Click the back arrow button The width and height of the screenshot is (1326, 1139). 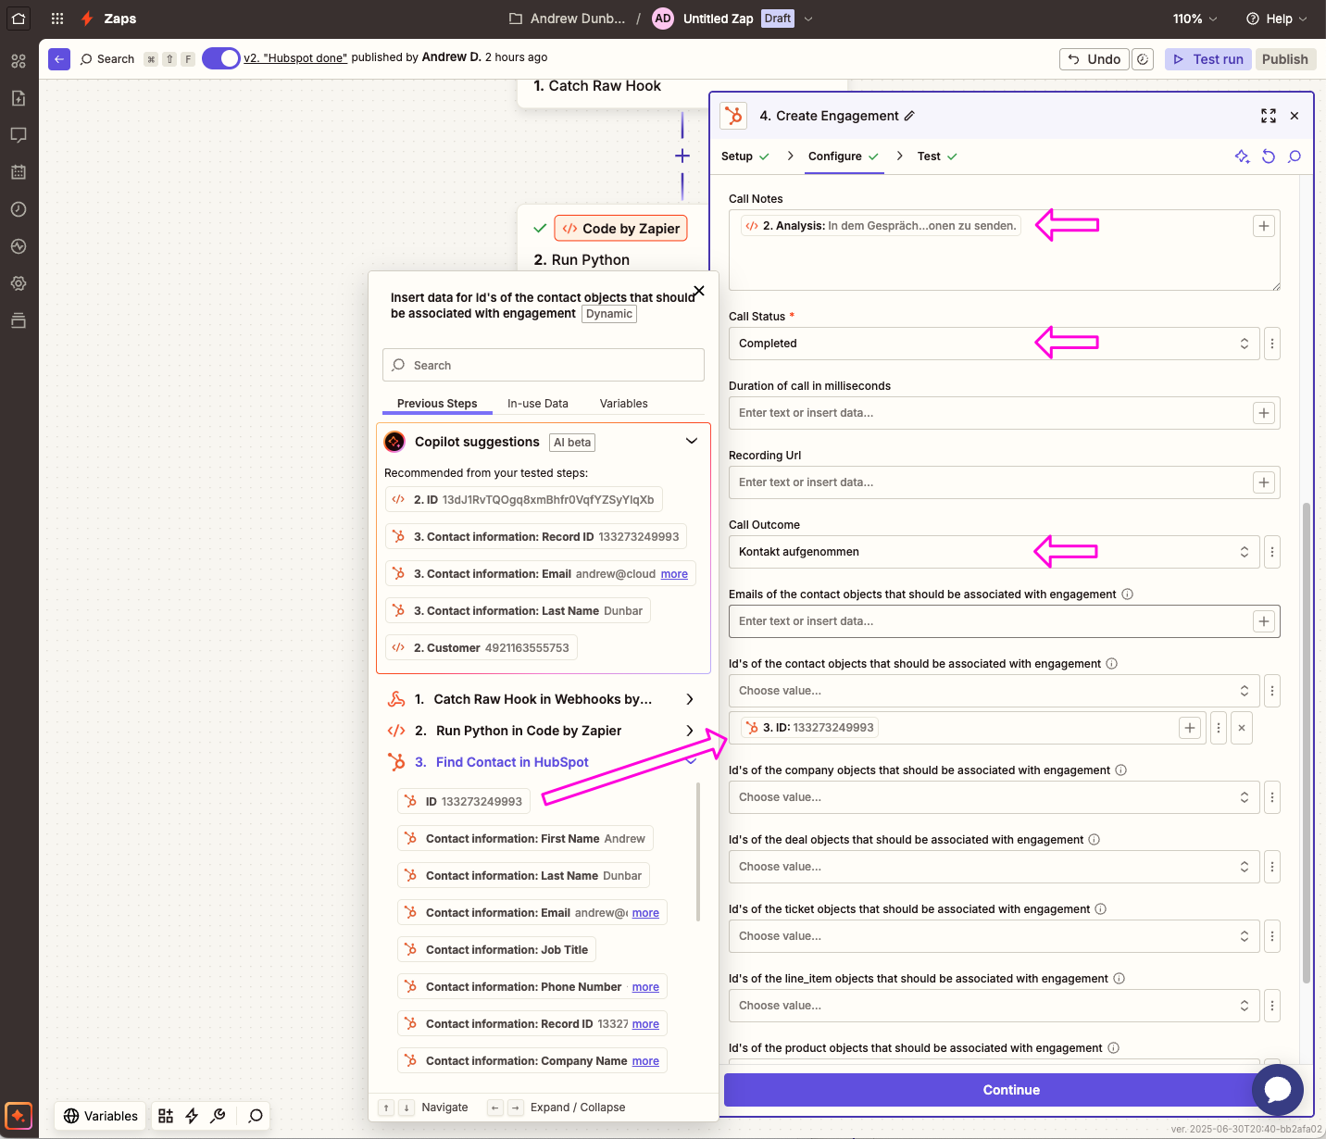point(59,58)
